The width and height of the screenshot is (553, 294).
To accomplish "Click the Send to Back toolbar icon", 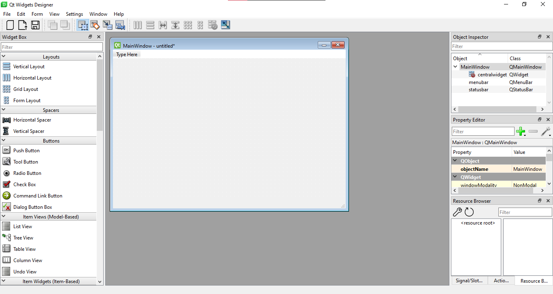I will pyautogui.click(x=53, y=25).
